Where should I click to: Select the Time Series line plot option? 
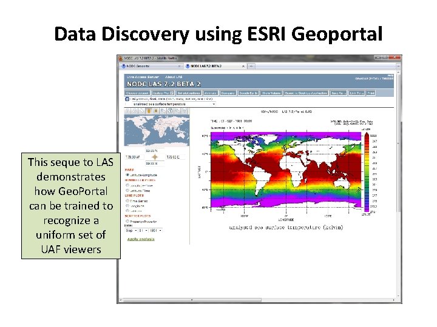coord(127,200)
